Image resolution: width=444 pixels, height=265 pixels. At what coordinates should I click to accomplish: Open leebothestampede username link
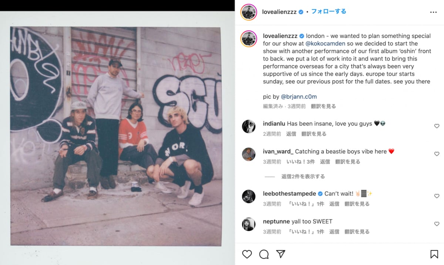pyautogui.click(x=289, y=193)
